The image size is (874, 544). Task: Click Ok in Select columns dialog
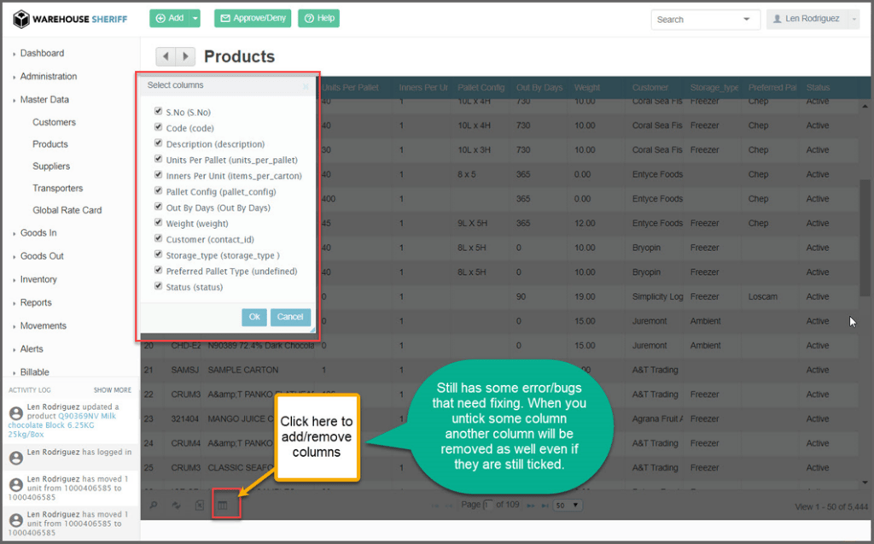254,317
